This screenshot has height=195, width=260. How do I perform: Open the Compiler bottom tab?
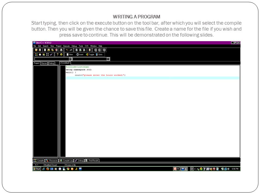coord(39,161)
